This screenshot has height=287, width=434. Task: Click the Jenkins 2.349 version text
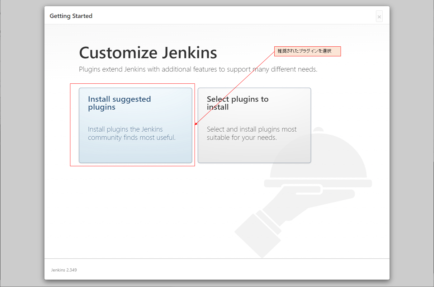click(x=64, y=270)
